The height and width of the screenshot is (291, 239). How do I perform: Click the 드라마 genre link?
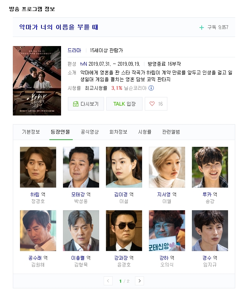tap(74, 50)
